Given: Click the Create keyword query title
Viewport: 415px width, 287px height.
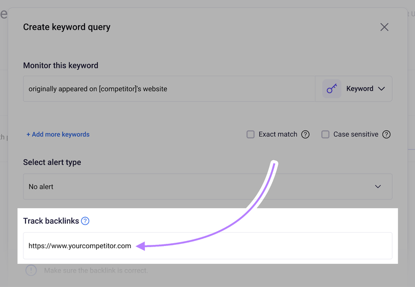Looking at the screenshot, I should click(67, 27).
